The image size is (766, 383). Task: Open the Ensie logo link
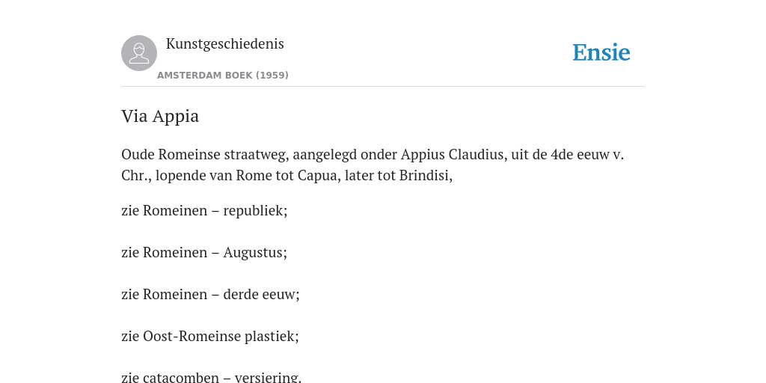tap(601, 52)
